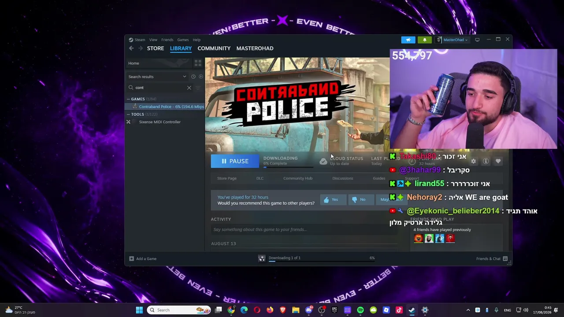Go to the STORE tab
This screenshot has width=564, height=317.
(156, 48)
